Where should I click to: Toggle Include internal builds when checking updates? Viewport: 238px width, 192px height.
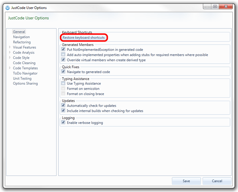tap(63, 110)
